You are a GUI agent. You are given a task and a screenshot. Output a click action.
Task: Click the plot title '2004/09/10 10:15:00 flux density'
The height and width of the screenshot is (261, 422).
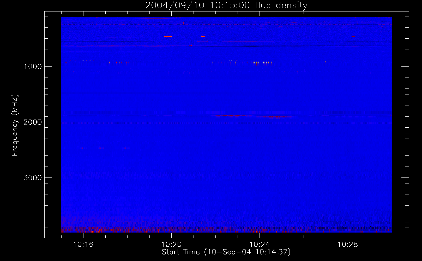(x=226, y=5)
